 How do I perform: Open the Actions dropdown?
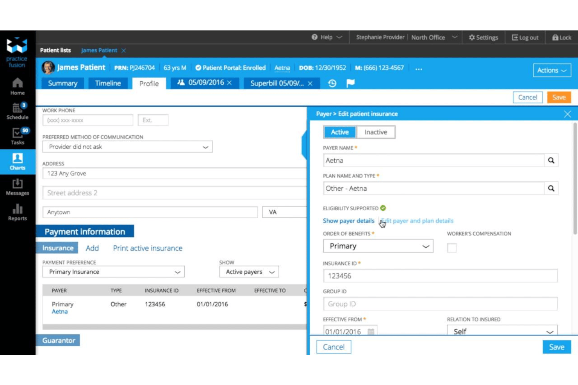(x=552, y=70)
